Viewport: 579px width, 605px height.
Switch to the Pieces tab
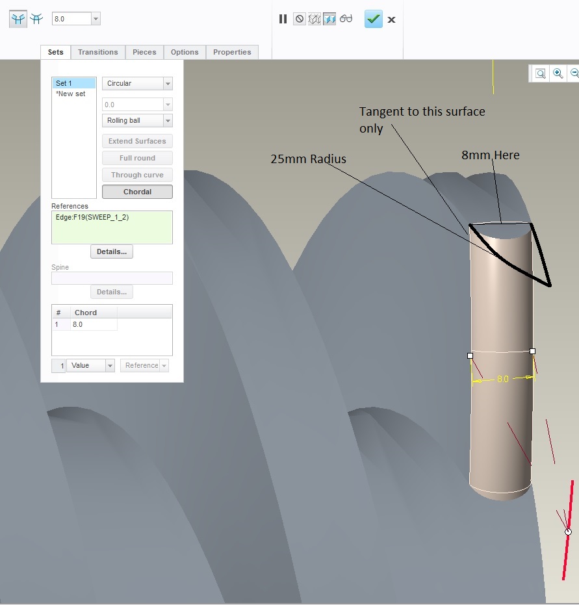(144, 52)
